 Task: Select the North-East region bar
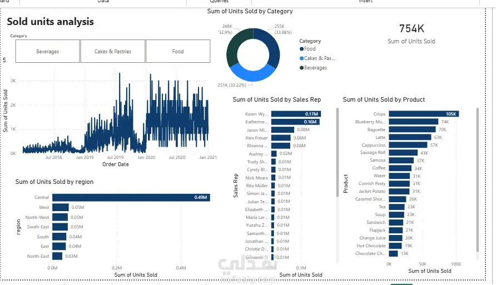[x=57, y=256]
